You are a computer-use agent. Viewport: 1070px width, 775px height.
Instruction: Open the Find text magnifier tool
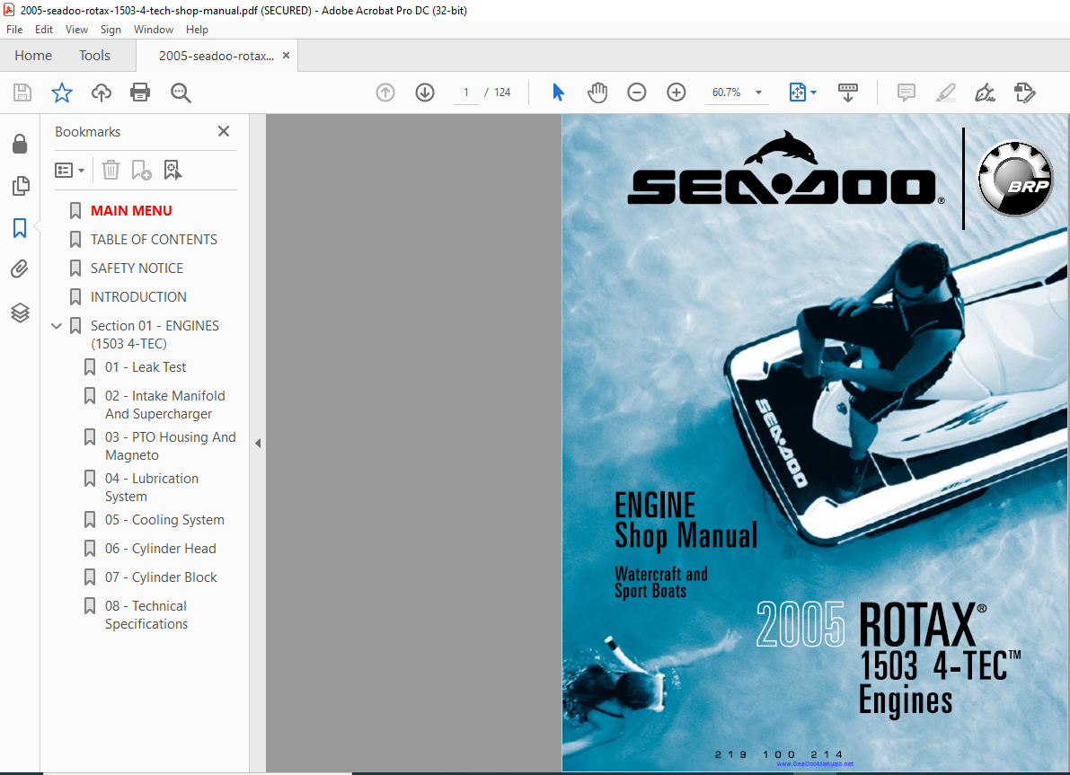pyautogui.click(x=181, y=92)
